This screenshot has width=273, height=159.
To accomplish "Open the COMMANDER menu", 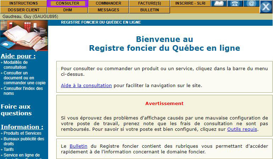I will [108, 4].
